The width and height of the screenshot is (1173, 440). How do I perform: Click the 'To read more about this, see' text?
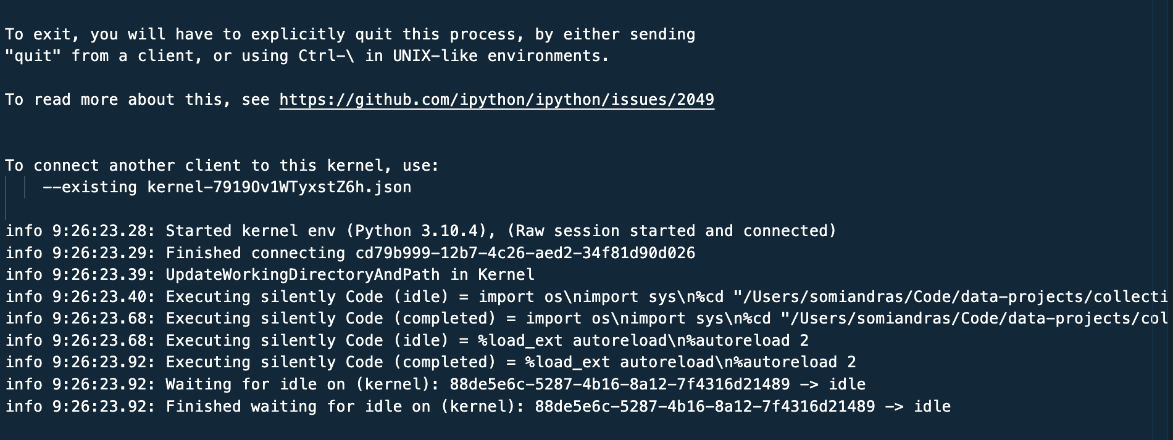(x=137, y=100)
